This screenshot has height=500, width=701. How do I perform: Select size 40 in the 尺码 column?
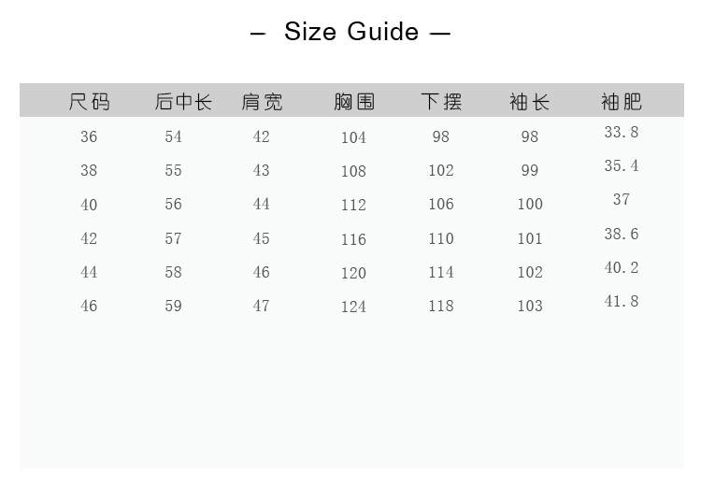(x=89, y=205)
